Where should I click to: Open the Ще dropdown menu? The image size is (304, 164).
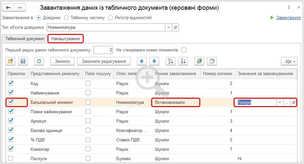(289, 61)
